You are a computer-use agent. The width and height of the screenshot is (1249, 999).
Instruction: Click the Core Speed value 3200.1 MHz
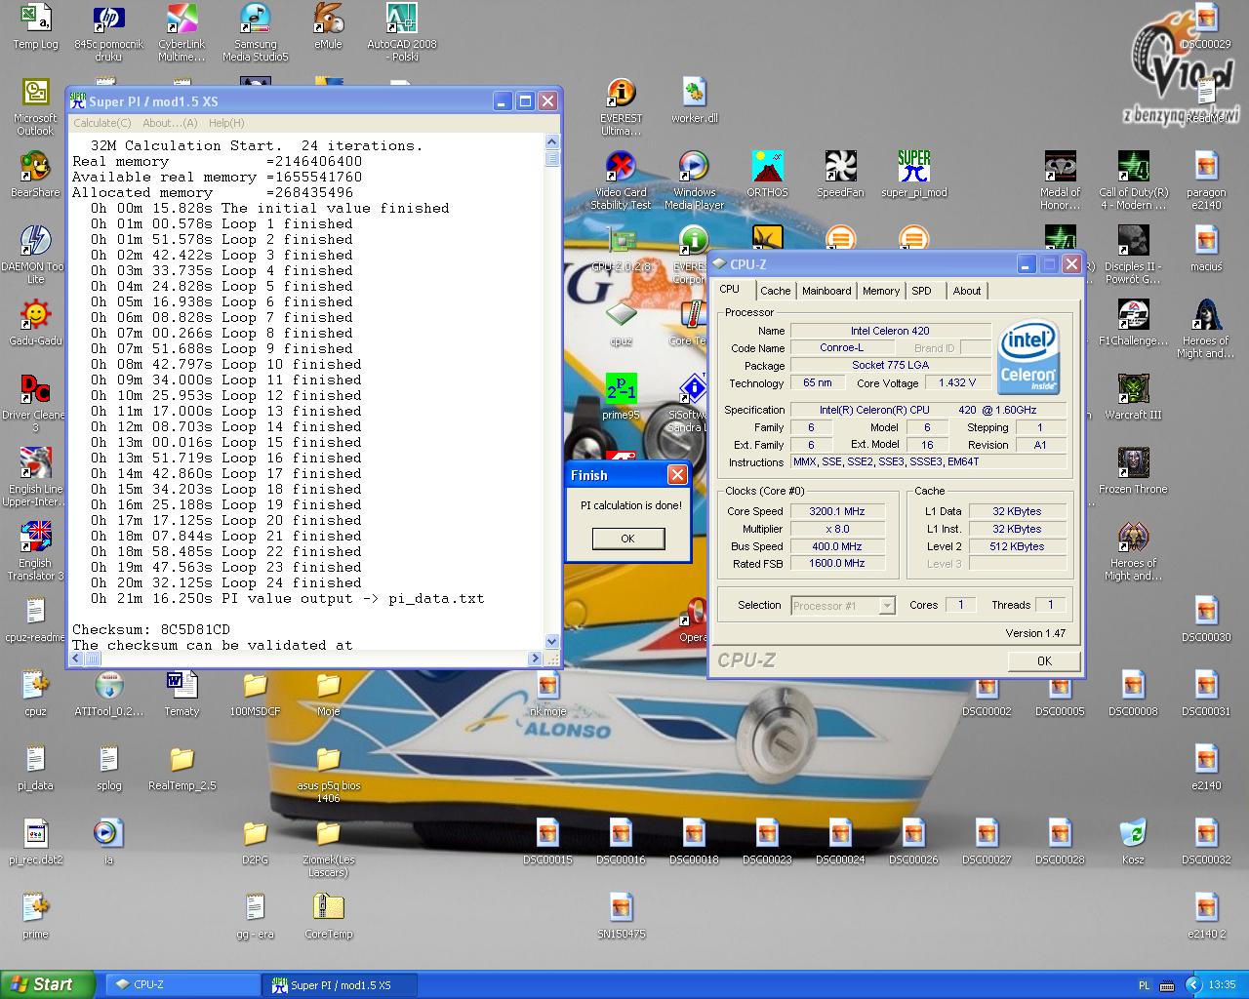pyautogui.click(x=837, y=511)
